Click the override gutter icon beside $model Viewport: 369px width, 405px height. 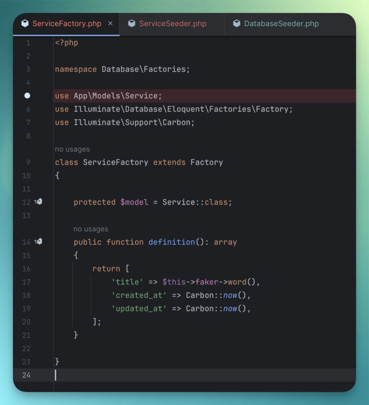point(39,202)
